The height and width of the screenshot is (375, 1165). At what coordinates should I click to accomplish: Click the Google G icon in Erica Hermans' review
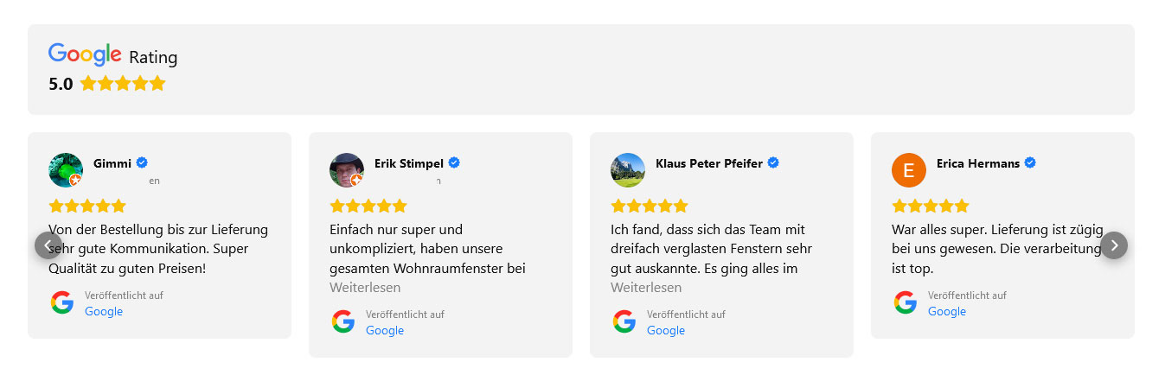tap(906, 302)
